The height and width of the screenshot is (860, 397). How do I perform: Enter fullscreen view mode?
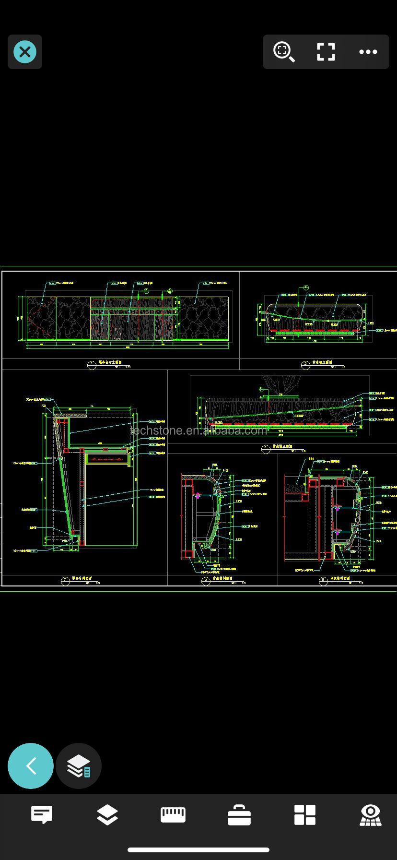tap(326, 52)
